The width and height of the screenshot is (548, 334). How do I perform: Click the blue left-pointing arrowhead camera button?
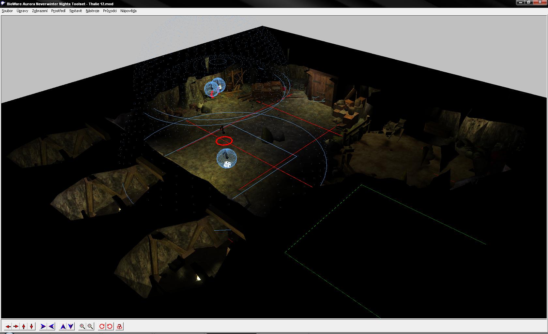51,326
